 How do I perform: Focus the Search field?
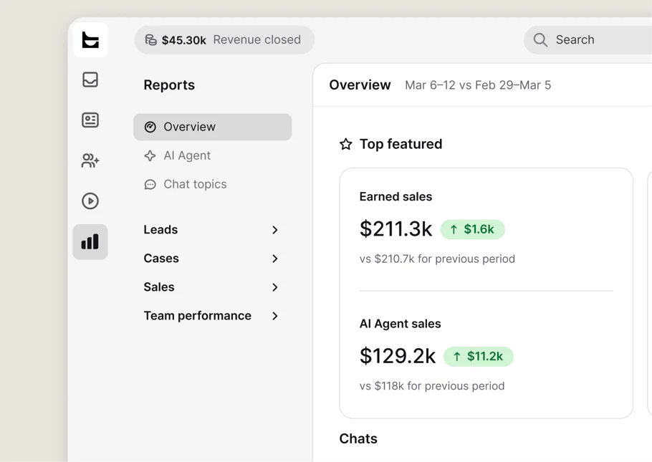pyautogui.click(x=588, y=40)
